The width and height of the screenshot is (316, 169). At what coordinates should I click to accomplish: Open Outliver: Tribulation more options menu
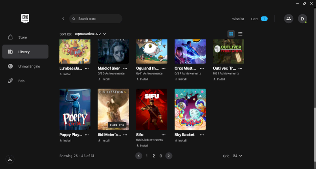[241, 69]
